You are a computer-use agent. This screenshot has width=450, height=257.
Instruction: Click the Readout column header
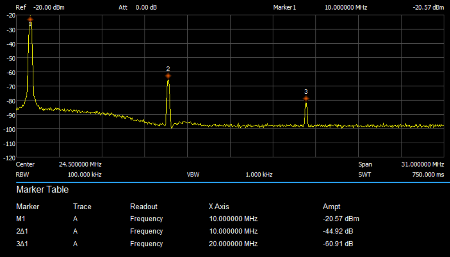(144, 207)
